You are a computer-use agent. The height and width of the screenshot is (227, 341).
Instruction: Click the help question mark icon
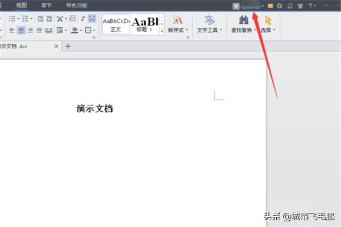tap(310, 6)
